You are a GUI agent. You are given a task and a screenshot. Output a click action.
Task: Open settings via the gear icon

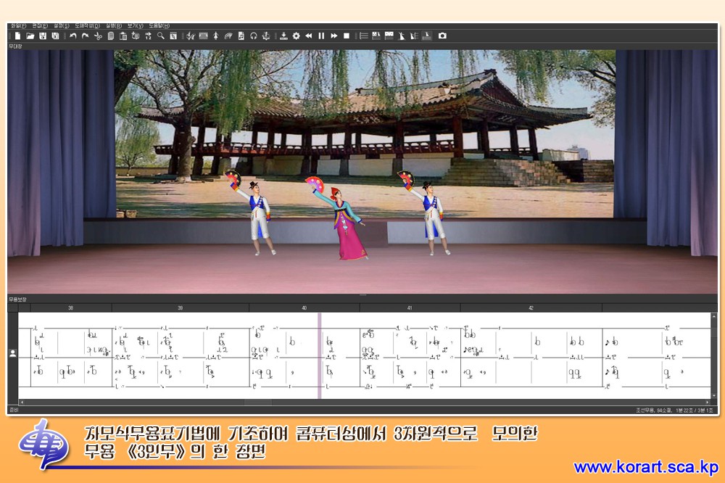tap(296, 36)
